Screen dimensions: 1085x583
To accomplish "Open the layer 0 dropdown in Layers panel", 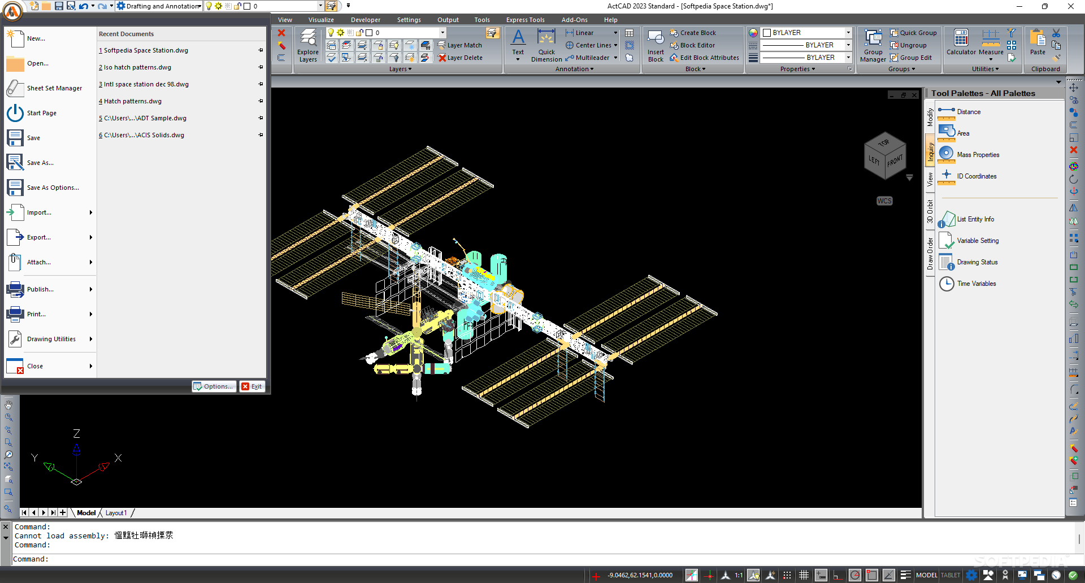I will click(442, 33).
